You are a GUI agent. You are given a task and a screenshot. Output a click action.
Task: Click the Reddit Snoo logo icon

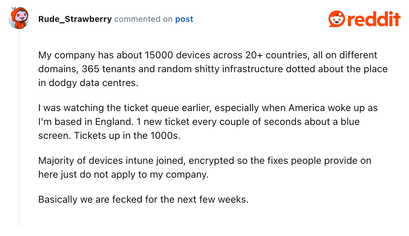tap(336, 19)
